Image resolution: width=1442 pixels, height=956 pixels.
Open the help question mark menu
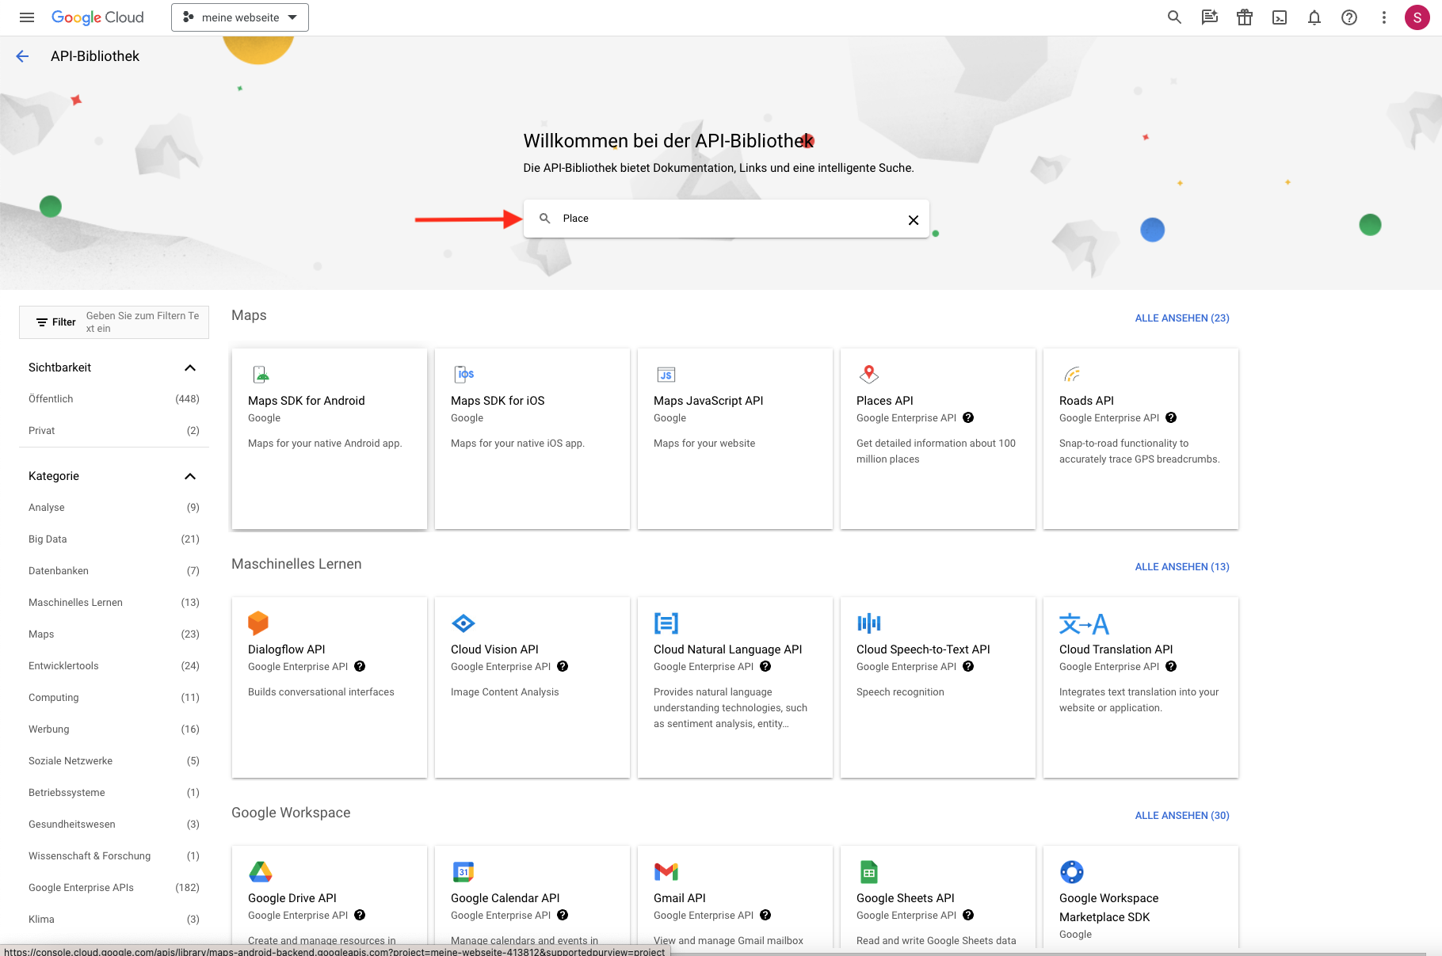1349,17
